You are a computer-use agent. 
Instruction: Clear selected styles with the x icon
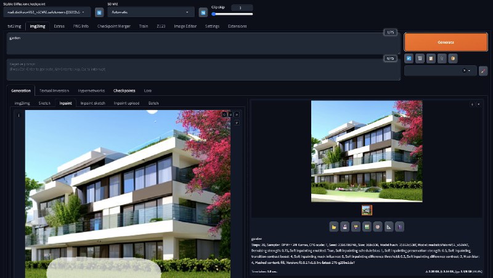coord(464,71)
